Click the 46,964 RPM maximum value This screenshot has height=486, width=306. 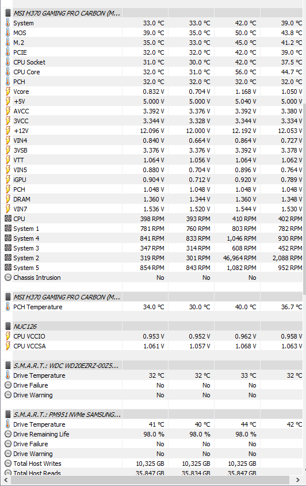239,258
